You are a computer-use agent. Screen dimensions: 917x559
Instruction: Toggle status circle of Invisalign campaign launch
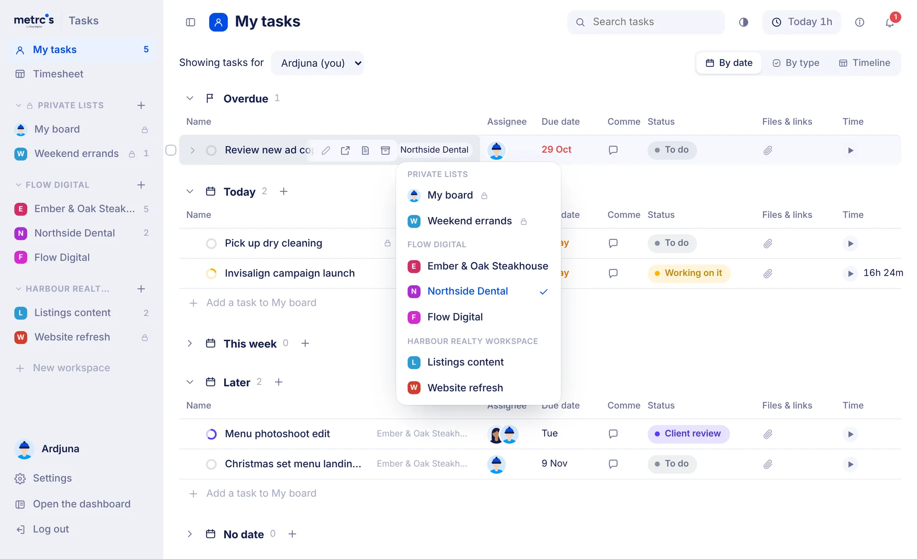[x=211, y=274]
